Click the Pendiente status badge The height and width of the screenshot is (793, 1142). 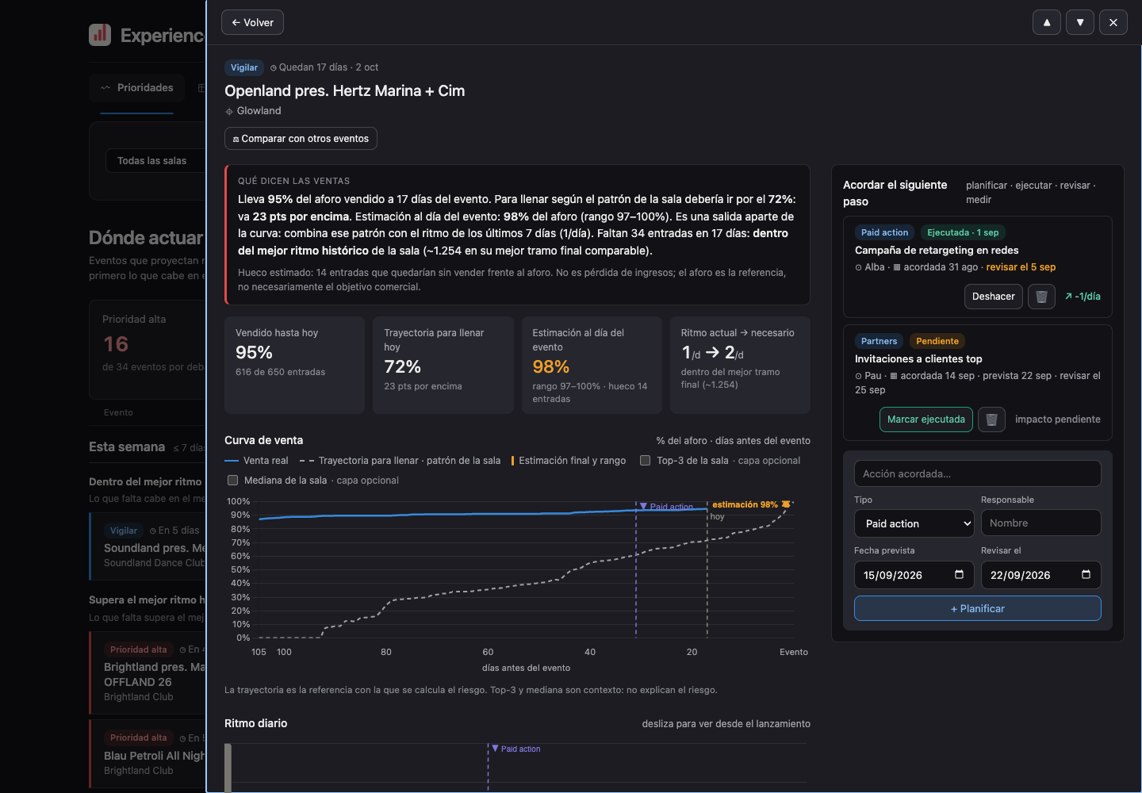(937, 341)
